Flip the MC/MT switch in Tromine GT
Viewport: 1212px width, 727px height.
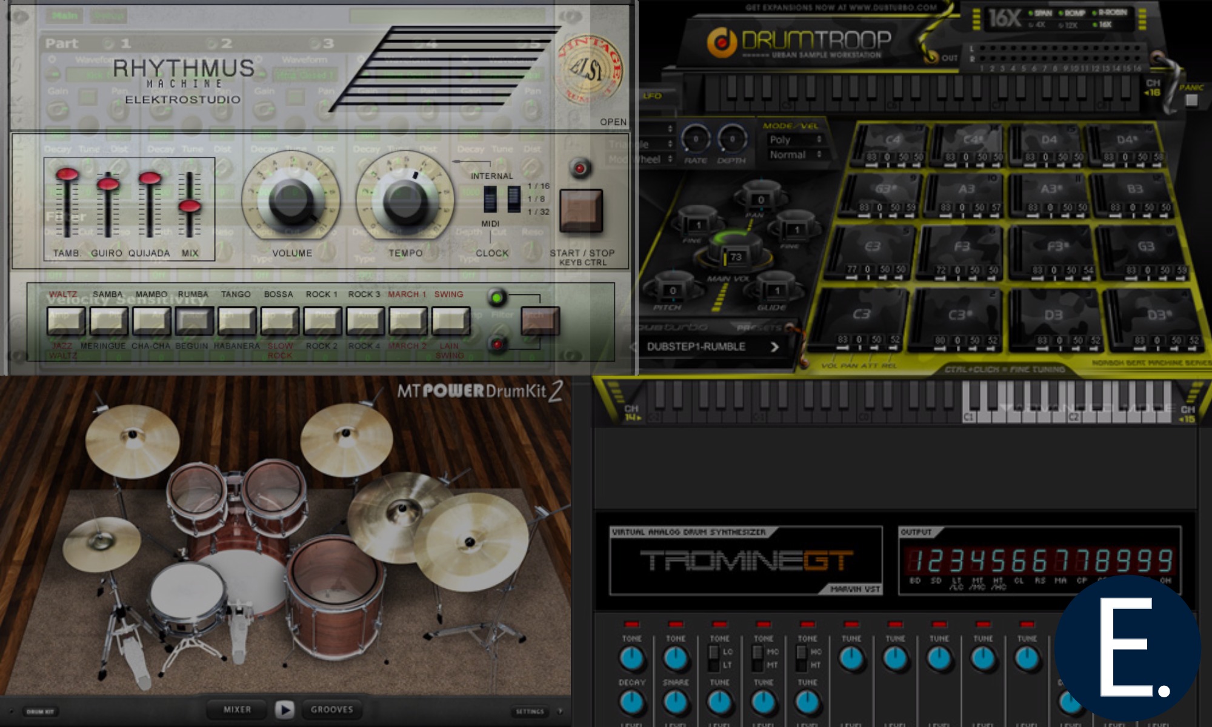pyautogui.click(x=757, y=658)
